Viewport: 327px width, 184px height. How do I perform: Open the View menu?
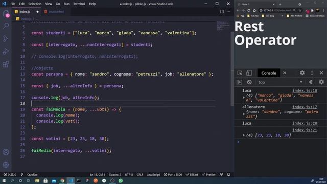49,4
